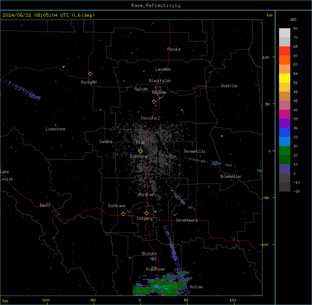Click the dBZ legend heading
The width and height of the screenshot is (312, 305).
tap(293, 19)
